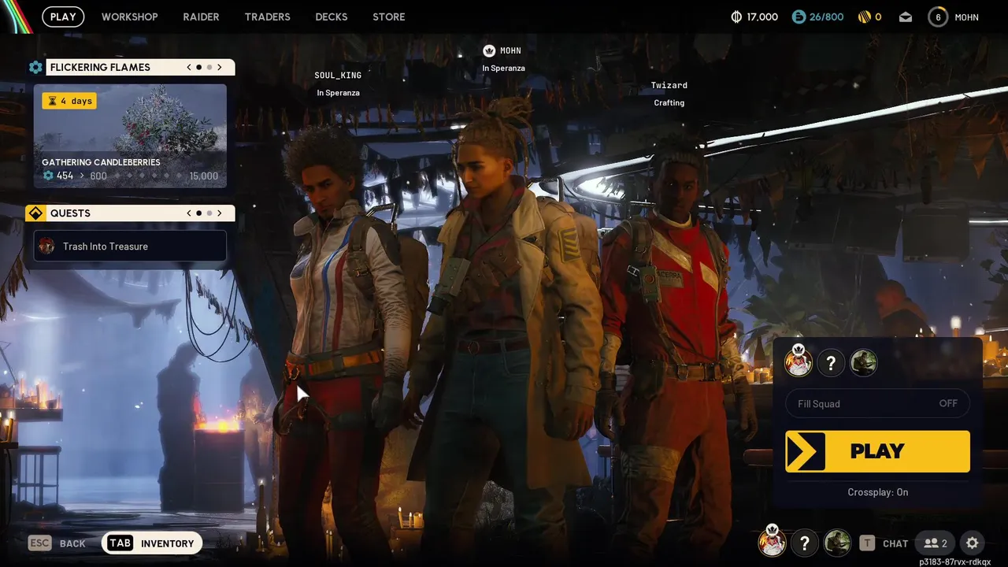This screenshot has width=1008, height=567.
Task: Open the Decks tab
Action: (331, 17)
